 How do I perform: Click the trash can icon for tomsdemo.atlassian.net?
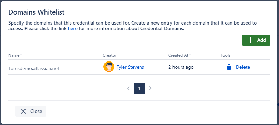click(x=229, y=67)
